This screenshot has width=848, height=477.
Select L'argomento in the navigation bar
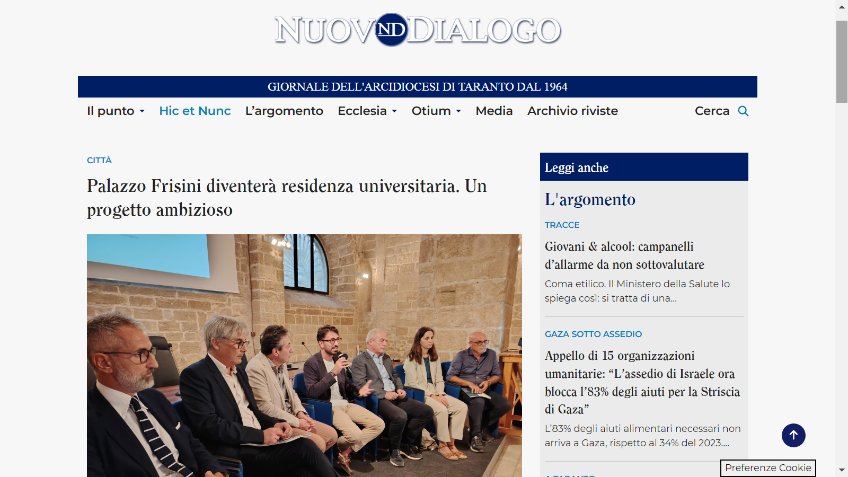284,111
